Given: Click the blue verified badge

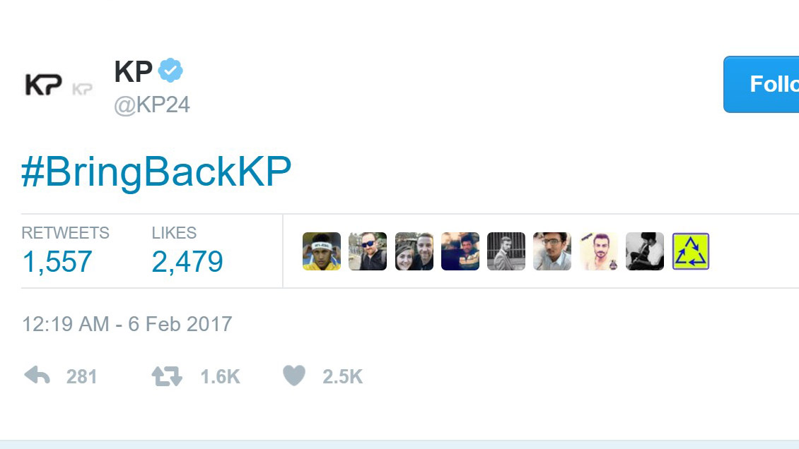Looking at the screenshot, I should (170, 70).
